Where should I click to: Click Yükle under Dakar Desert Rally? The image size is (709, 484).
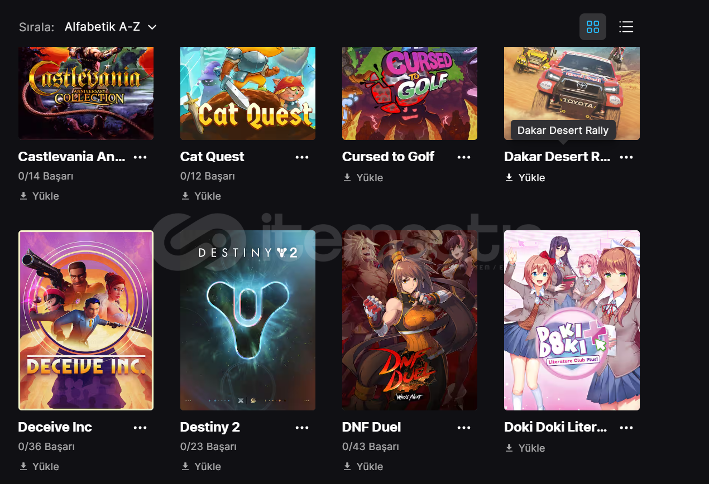point(525,178)
